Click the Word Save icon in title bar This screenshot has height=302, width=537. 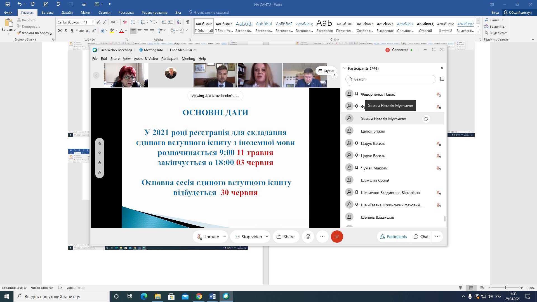coord(8,4)
